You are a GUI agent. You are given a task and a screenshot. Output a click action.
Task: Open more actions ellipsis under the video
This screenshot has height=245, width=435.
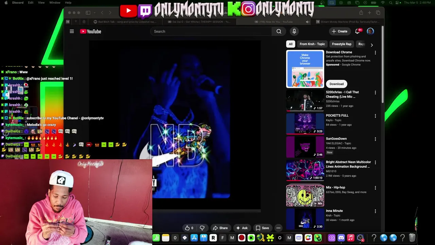pos(278,228)
